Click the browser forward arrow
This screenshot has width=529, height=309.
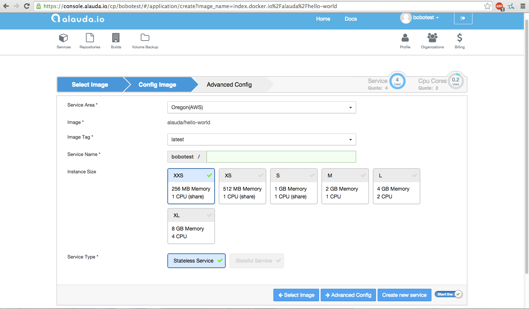16,6
